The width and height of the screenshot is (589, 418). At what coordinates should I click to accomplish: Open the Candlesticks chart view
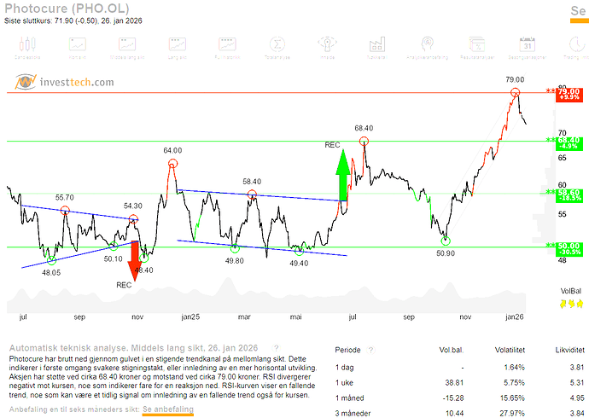click(x=31, y=45)
